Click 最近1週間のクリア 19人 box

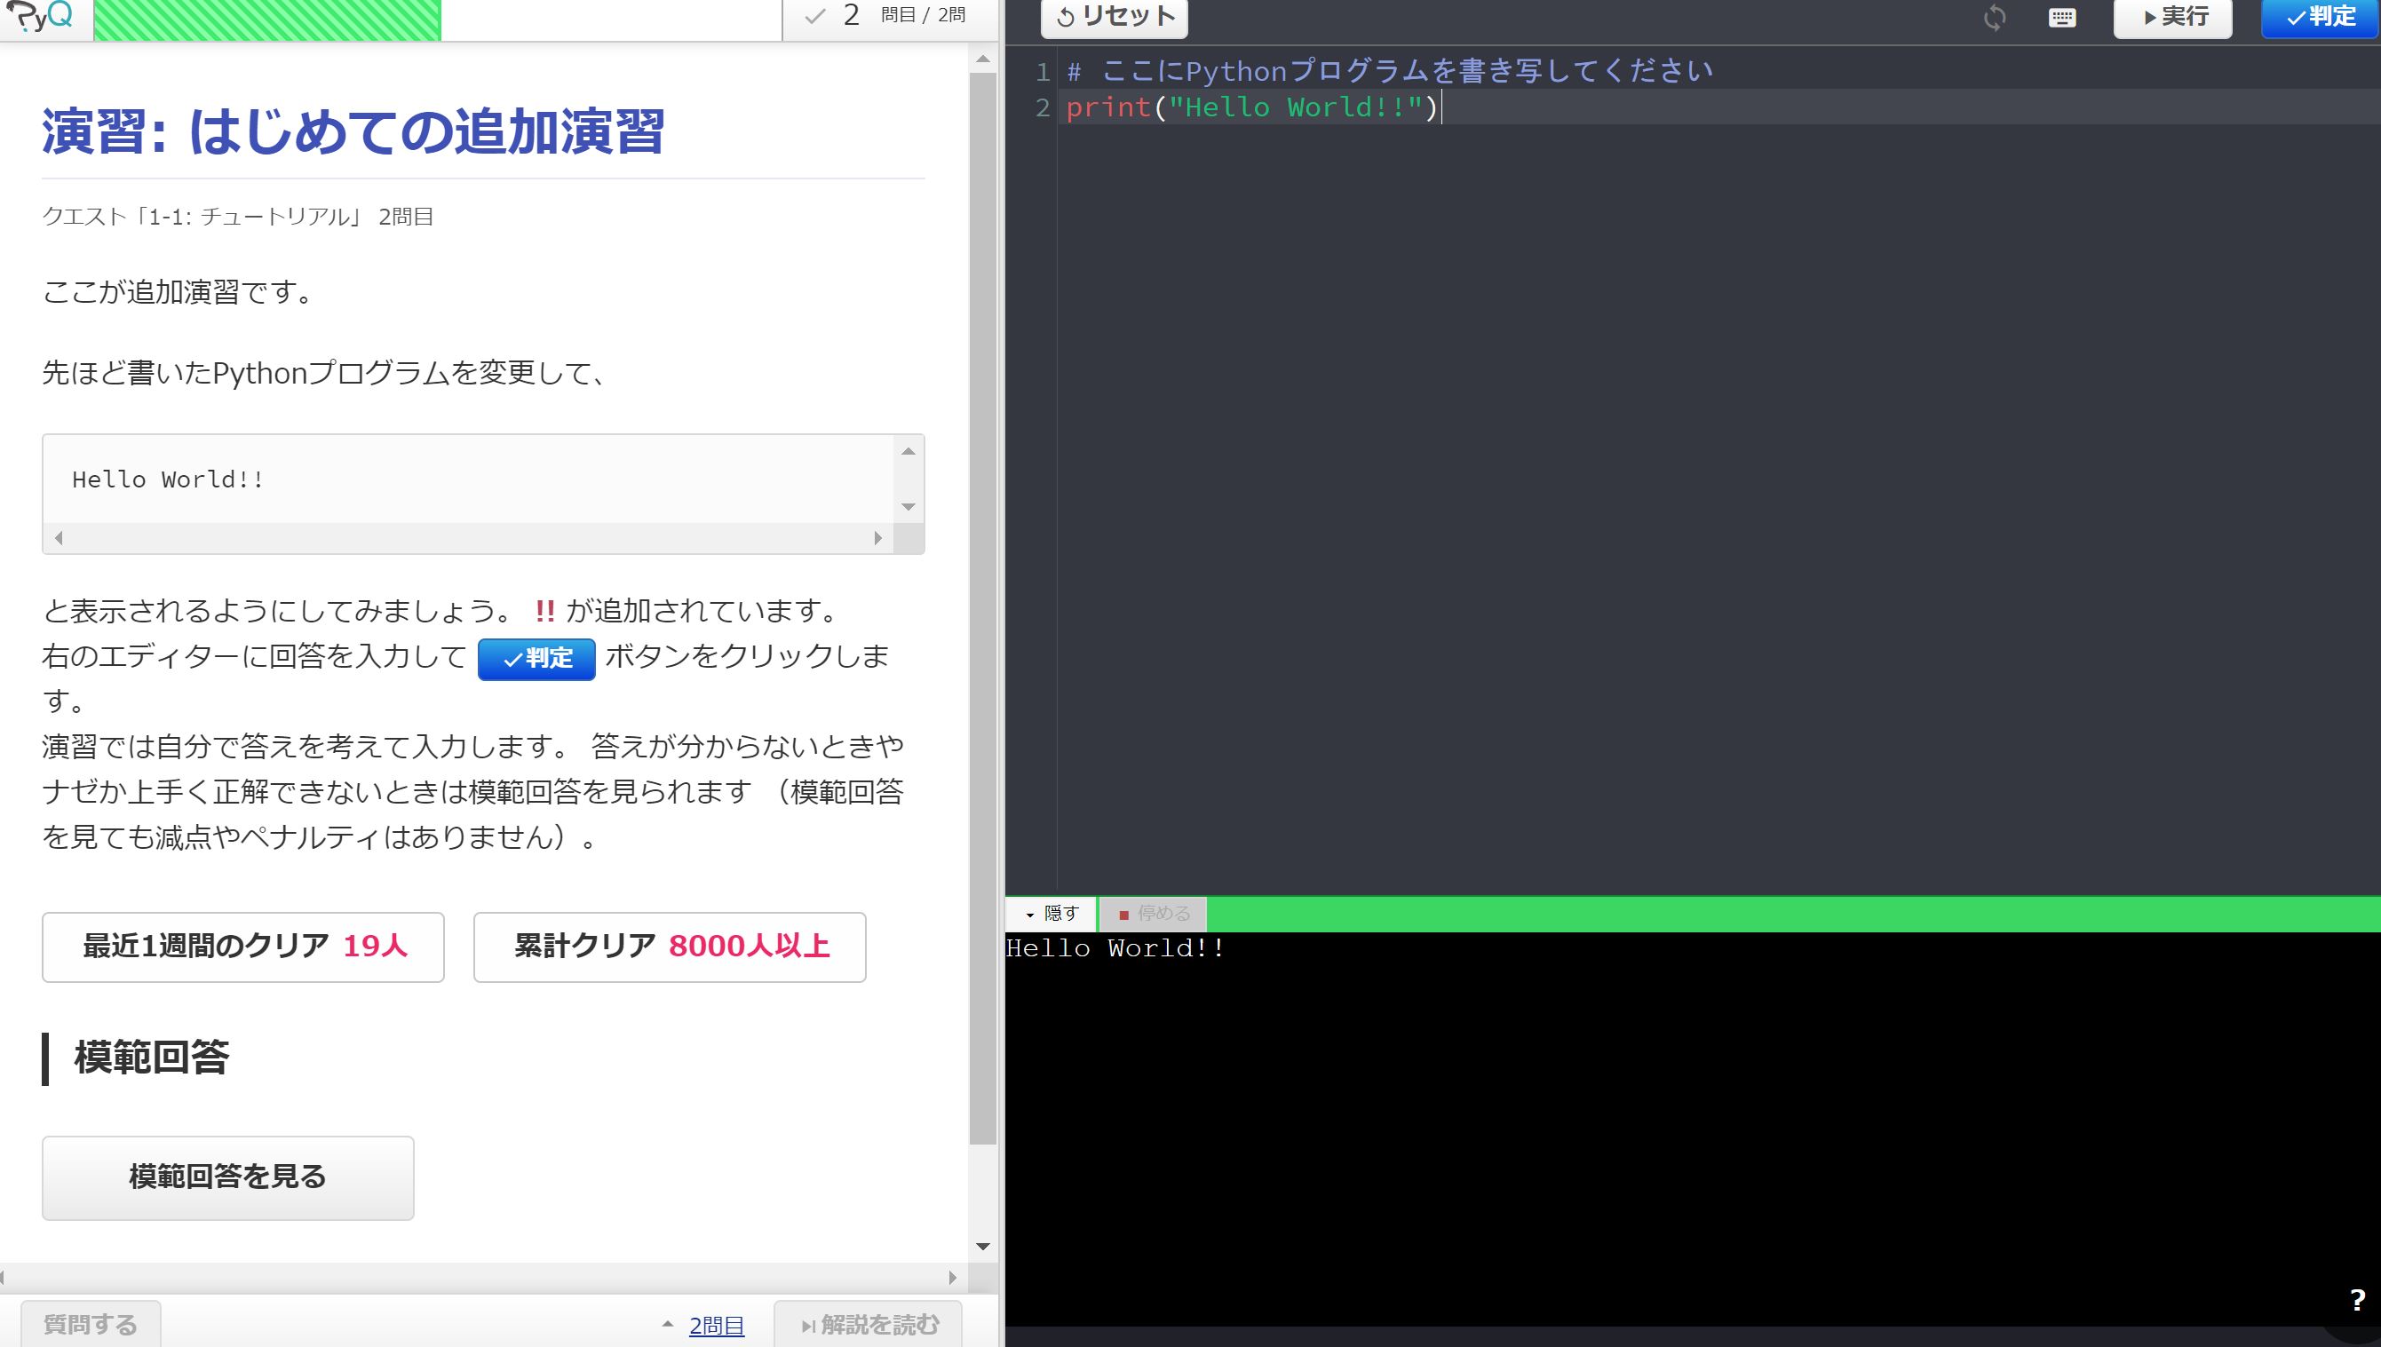click(243, 947)
